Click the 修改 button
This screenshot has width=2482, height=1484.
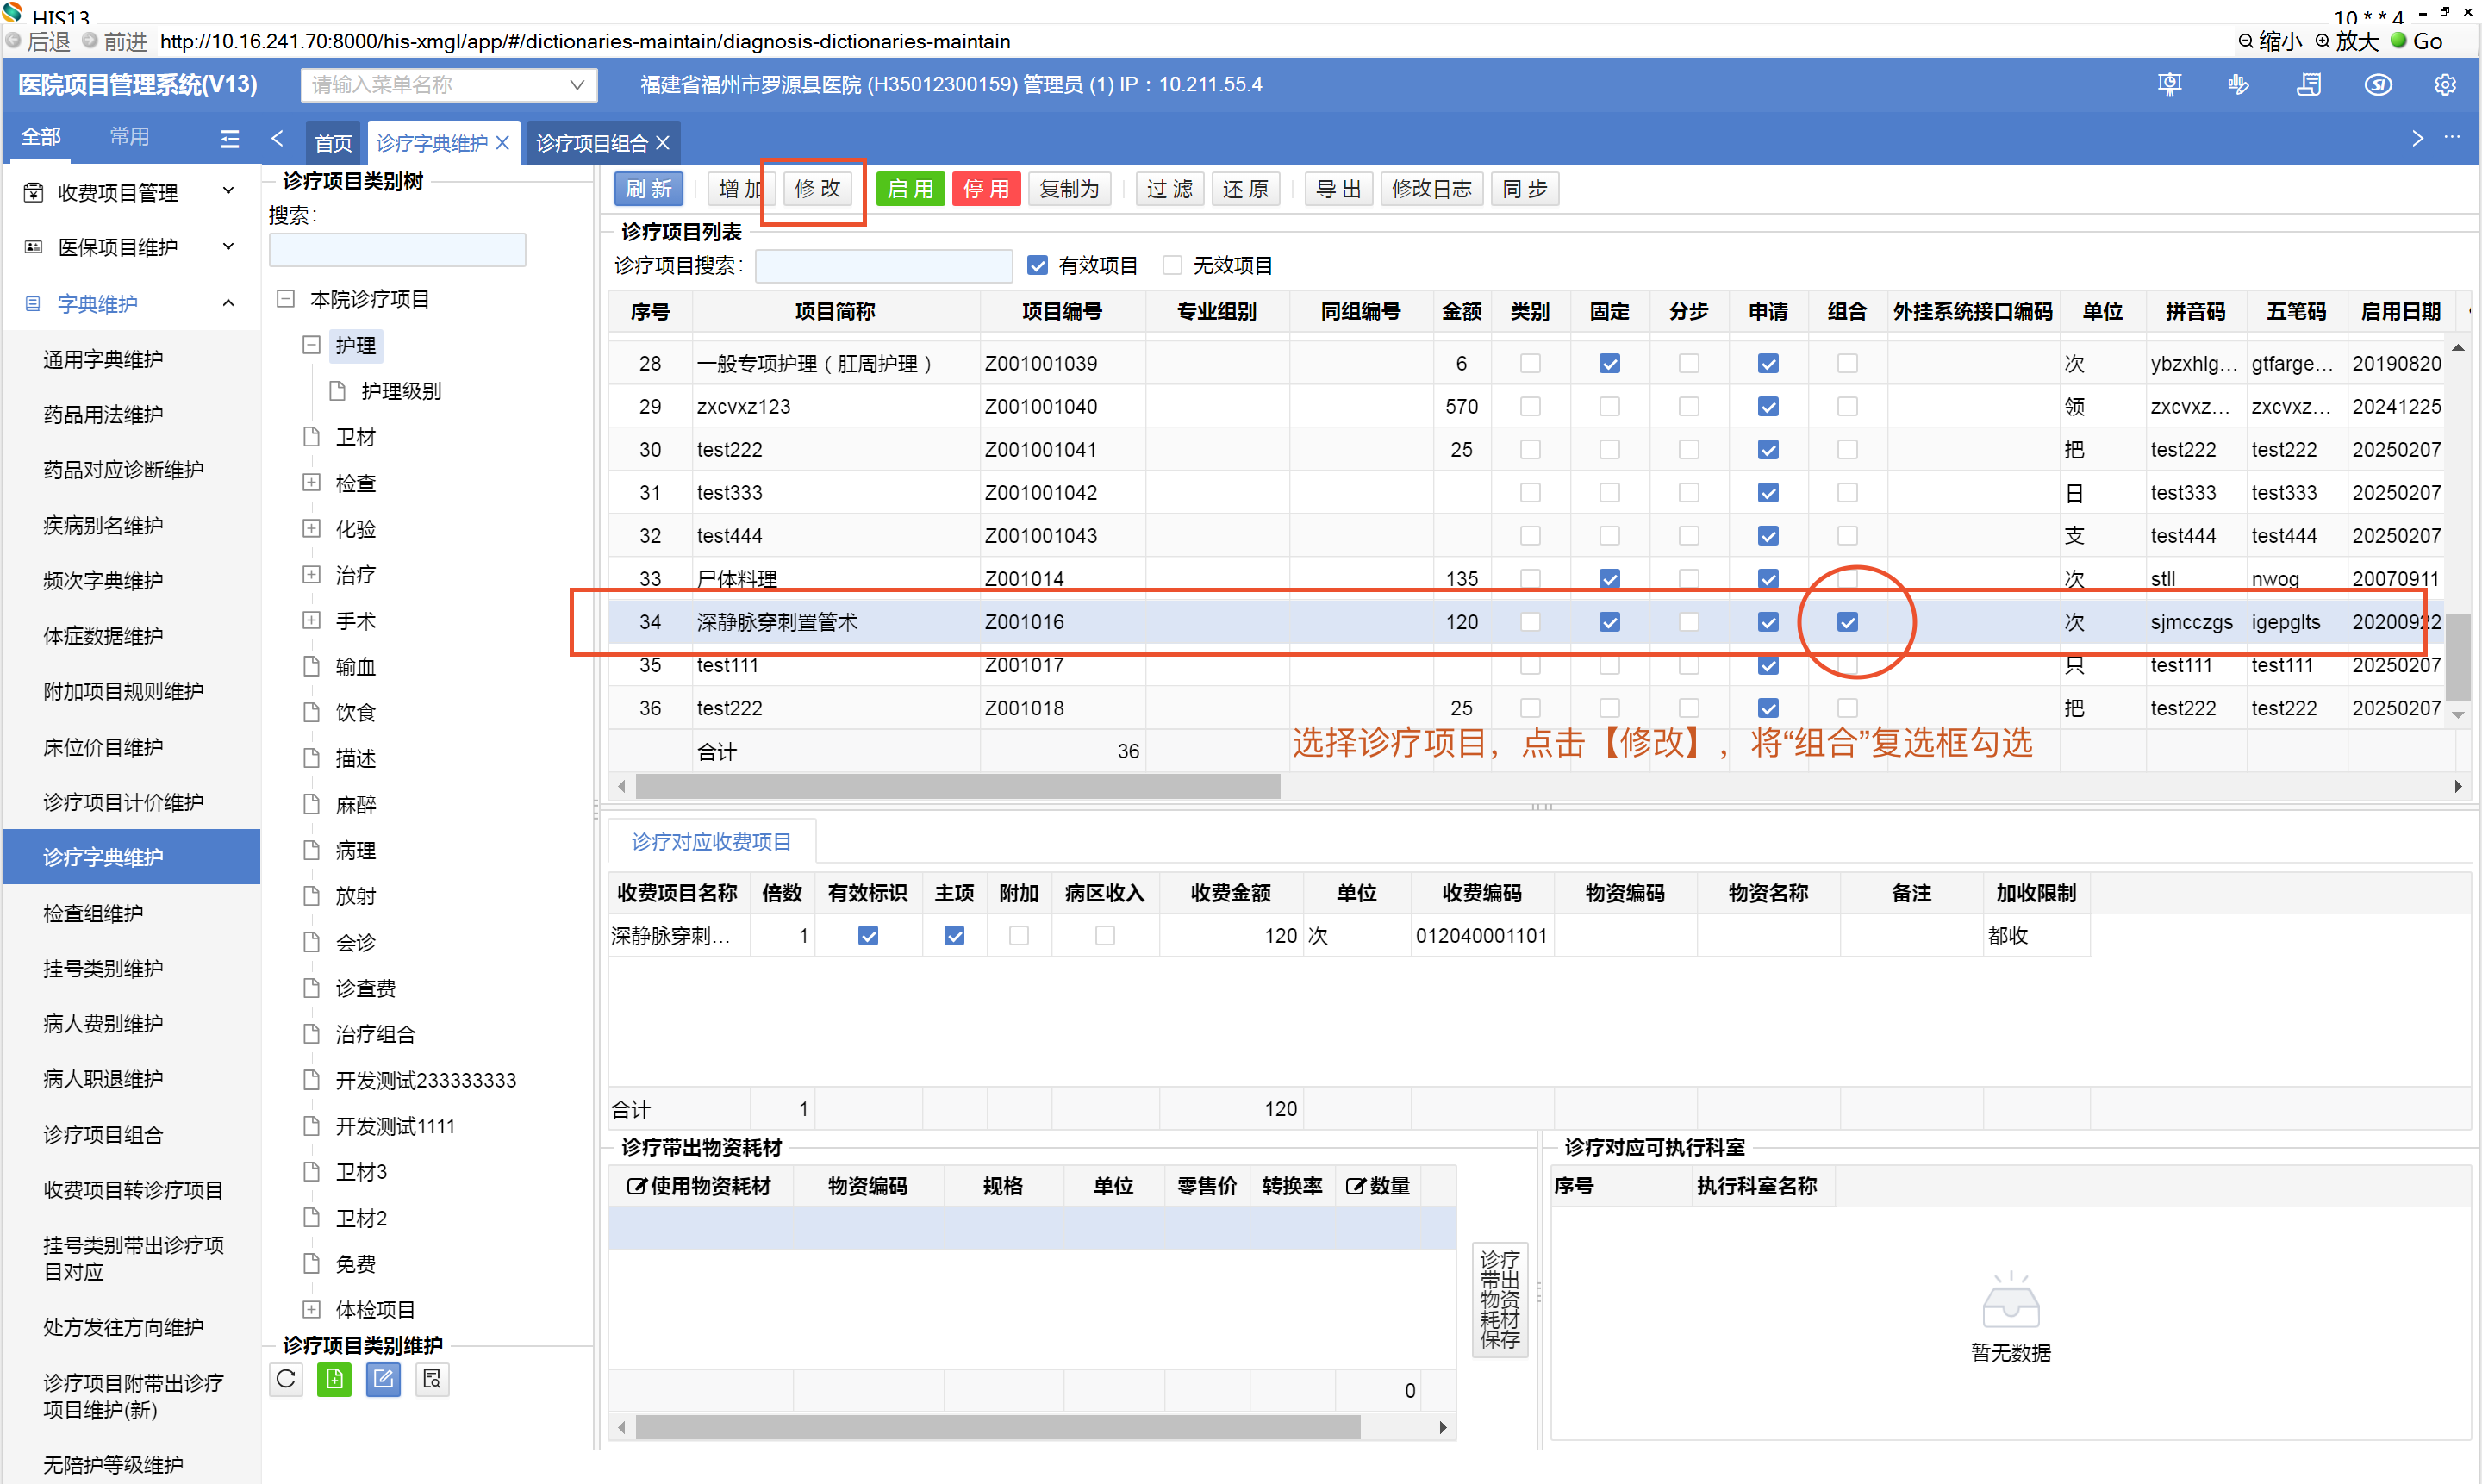(x=817, y=188)
